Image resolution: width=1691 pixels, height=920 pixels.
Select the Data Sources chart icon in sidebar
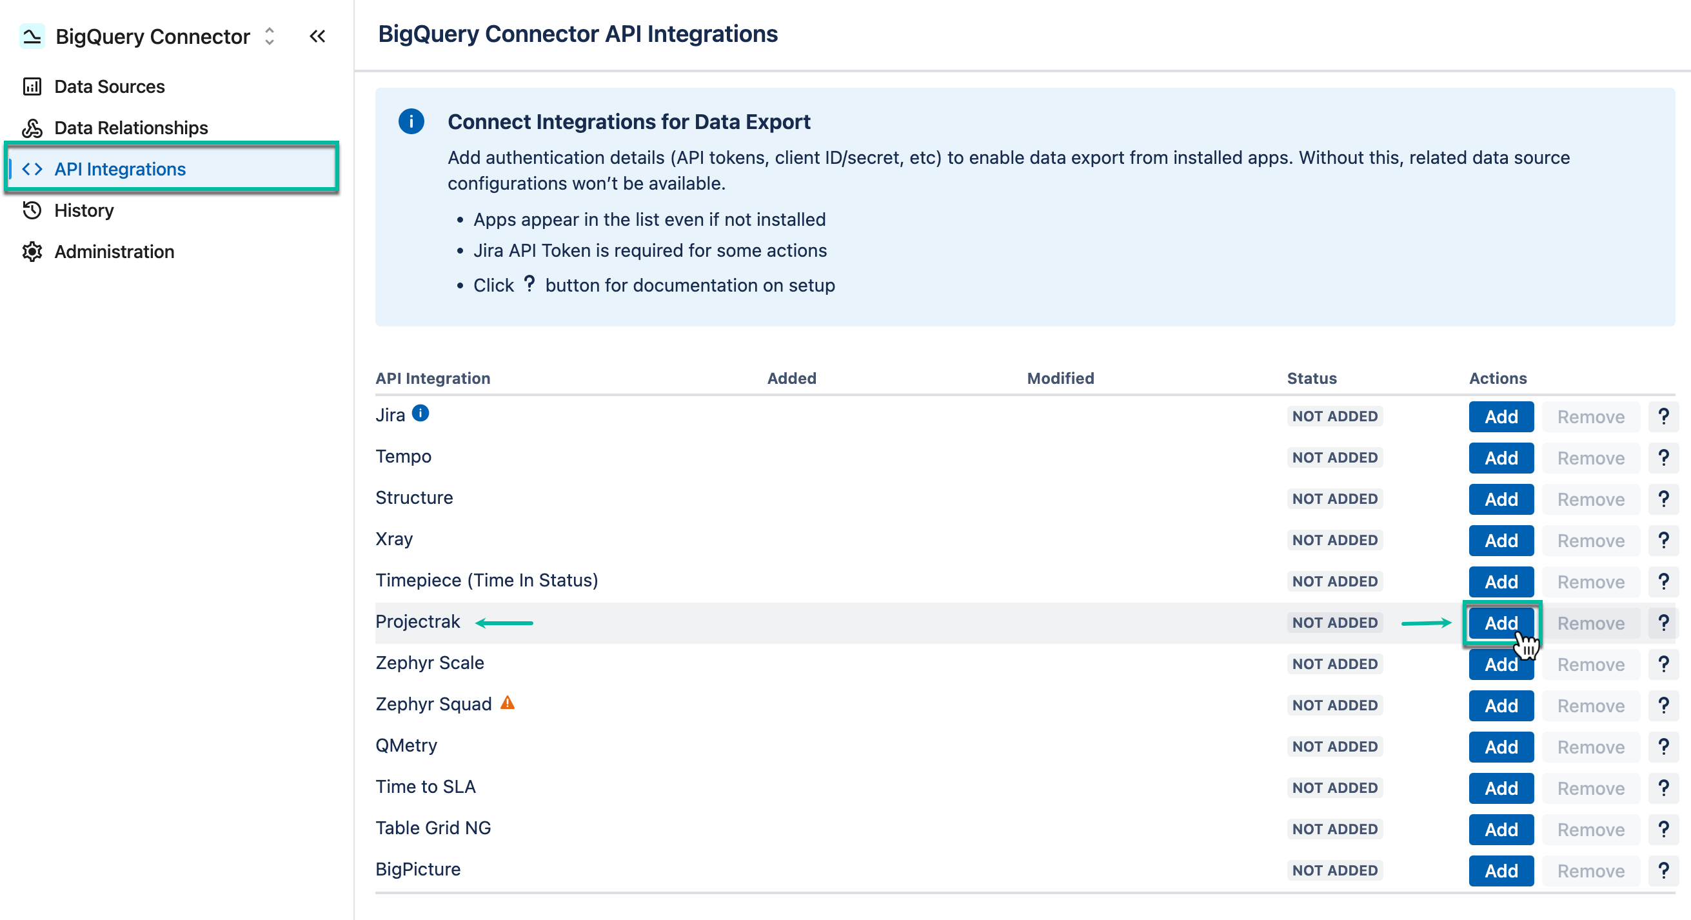(x=33, y=86)
